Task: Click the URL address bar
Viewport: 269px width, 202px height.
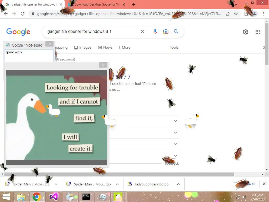Action: click(129, 14)
